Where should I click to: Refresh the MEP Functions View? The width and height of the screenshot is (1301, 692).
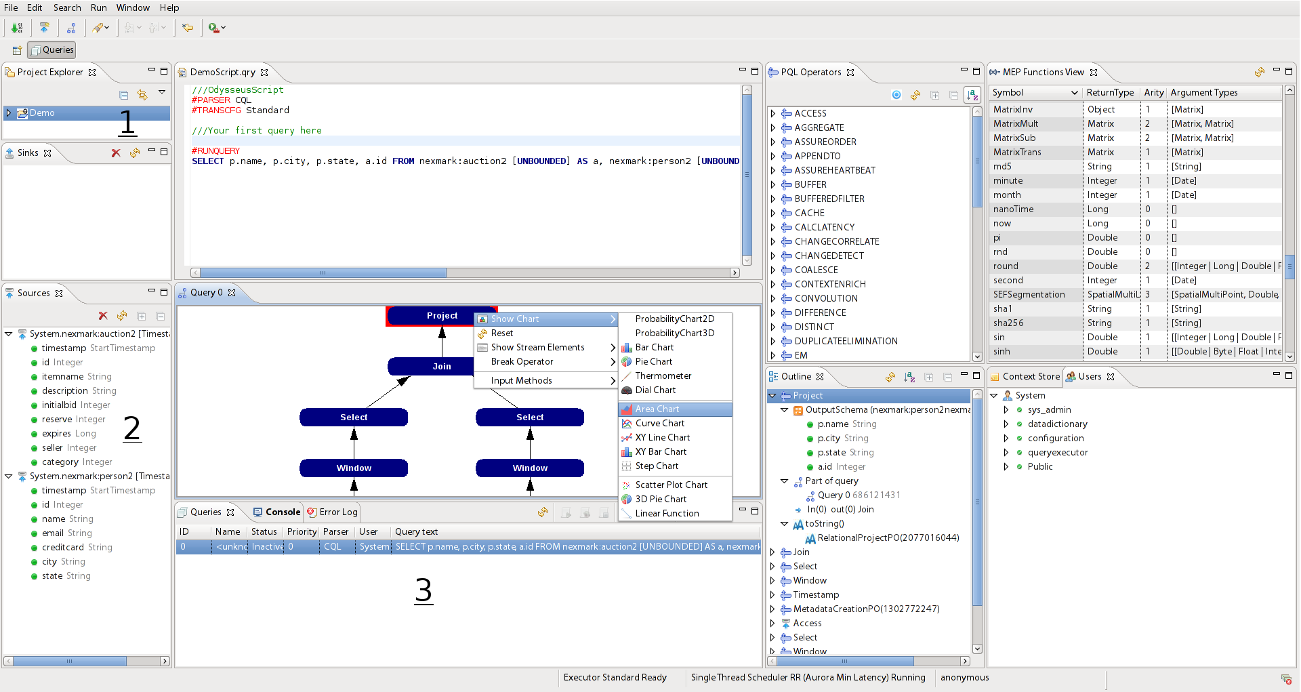1260,72
